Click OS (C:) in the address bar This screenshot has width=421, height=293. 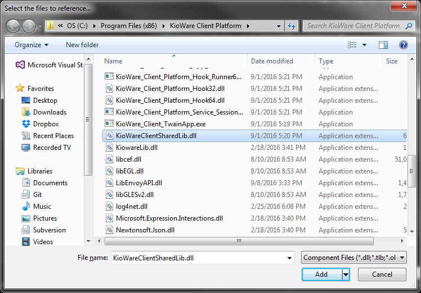click(x=77, y=26)
